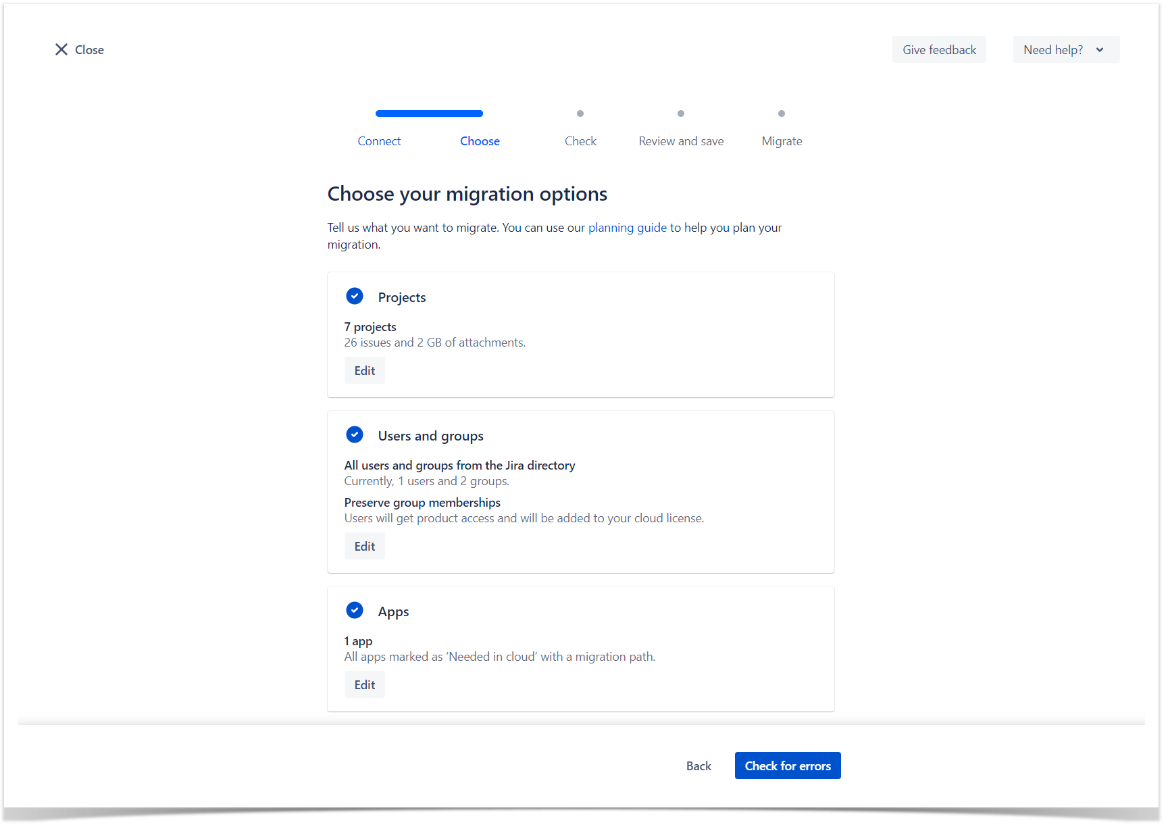
Task: Open the planning guide link
Action: [x=627, y=228]
